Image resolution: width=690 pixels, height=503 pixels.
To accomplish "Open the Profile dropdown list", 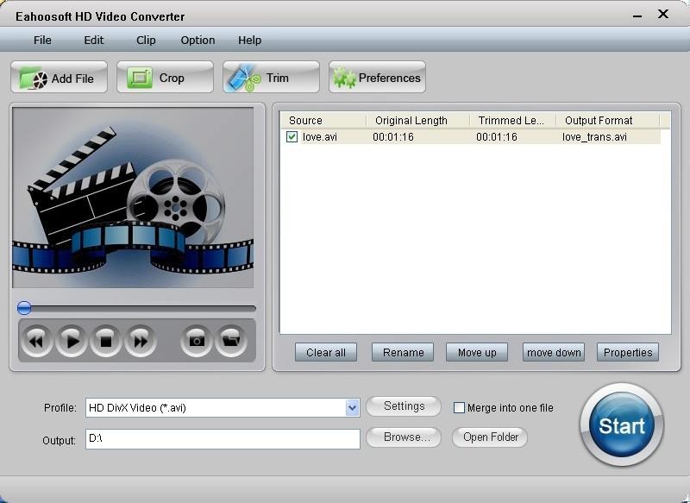I will 352,407.
